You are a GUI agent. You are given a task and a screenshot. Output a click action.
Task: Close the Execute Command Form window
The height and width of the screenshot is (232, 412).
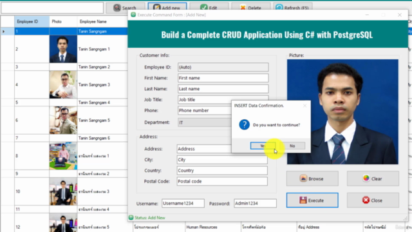pos(400,15)
